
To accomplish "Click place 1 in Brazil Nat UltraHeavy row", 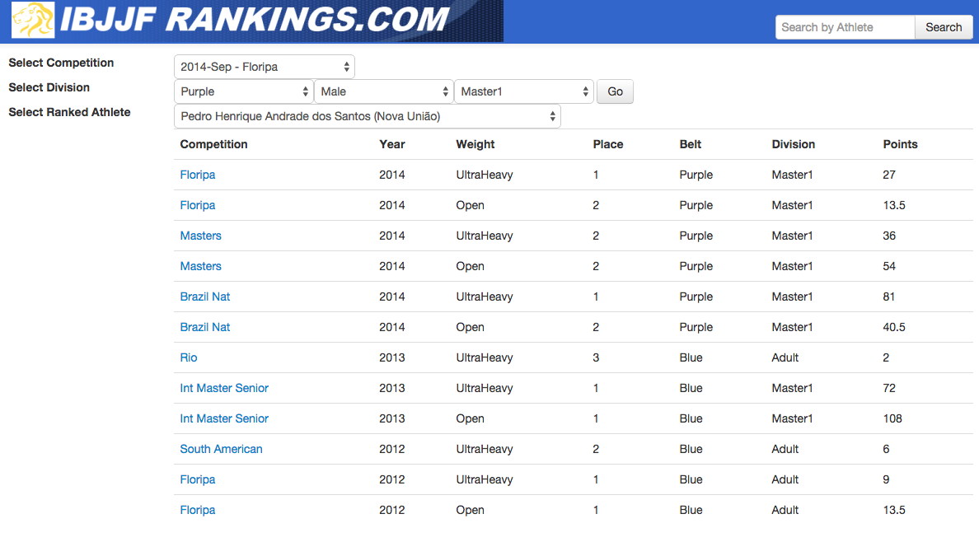I will pyautogui.click(x=596, y=297).
